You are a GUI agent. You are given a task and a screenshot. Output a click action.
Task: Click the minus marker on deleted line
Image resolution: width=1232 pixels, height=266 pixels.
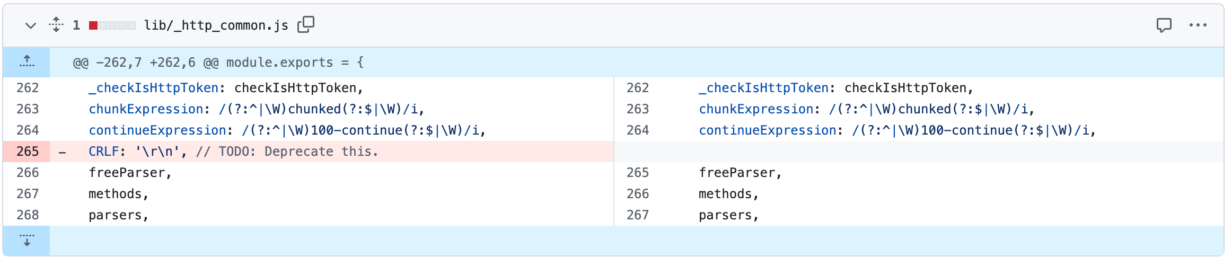coord(63,152)
